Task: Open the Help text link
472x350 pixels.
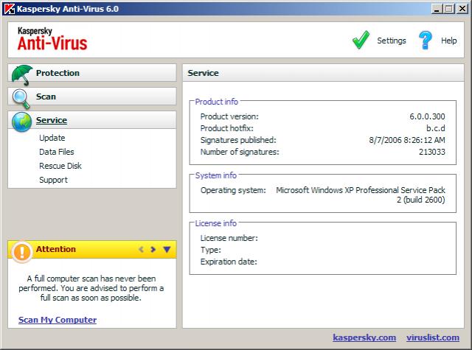Action: point(449,41)
